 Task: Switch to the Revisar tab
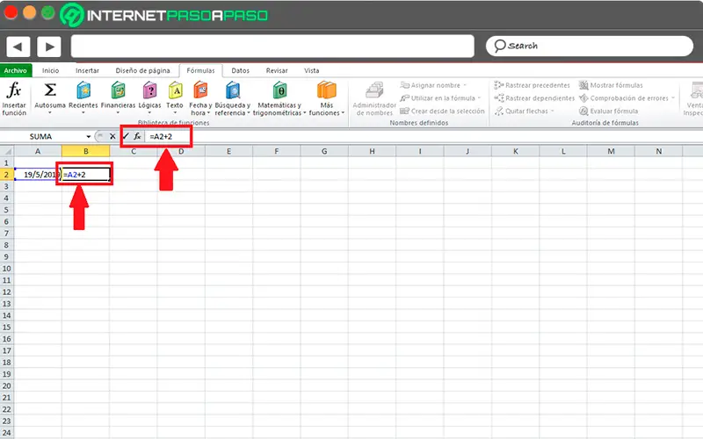(277, 70)
